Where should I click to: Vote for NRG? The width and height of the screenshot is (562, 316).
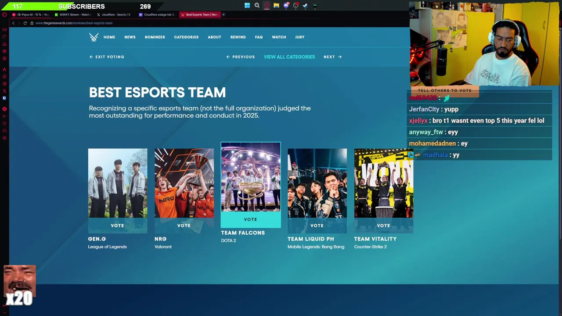pos(184,226)
